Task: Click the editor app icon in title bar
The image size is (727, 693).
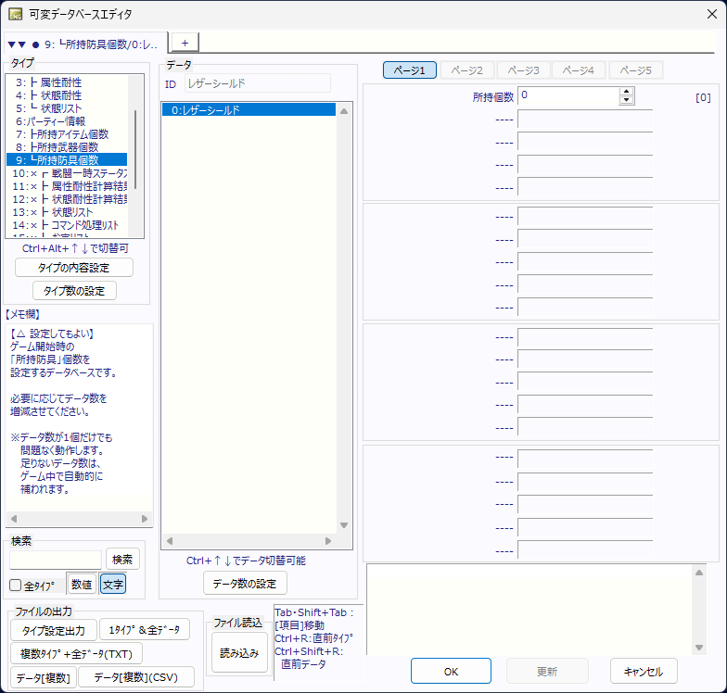Action: [x=16, y=14]
